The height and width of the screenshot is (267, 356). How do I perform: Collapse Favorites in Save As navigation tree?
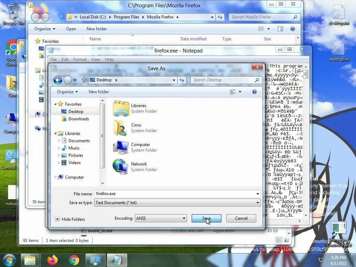click(x=55, y=104)
